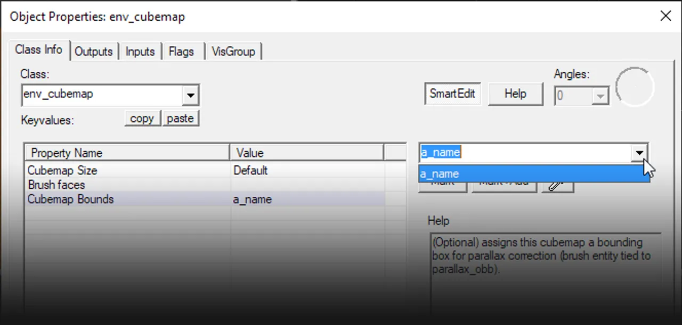Select the Class Info tab
The width and height of the screenshot is (682, 325).
tap(39, 50)
